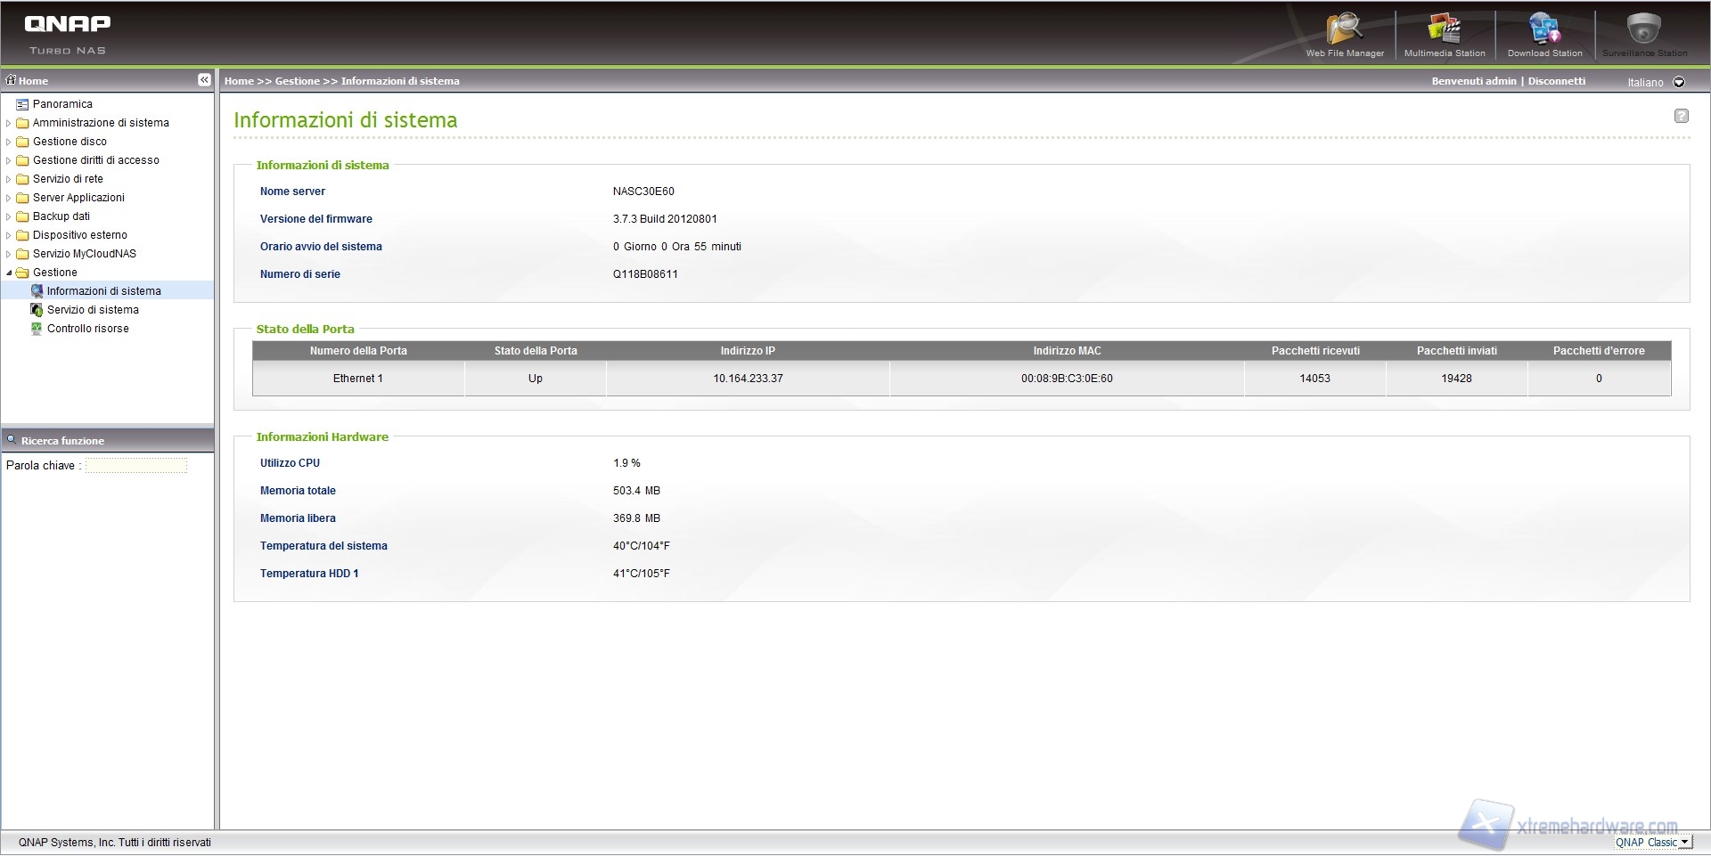Screen dimensions: 1711x856
Task: Click the Parola chiave search field
Action: pyautogui.click(x=136, y=465)
